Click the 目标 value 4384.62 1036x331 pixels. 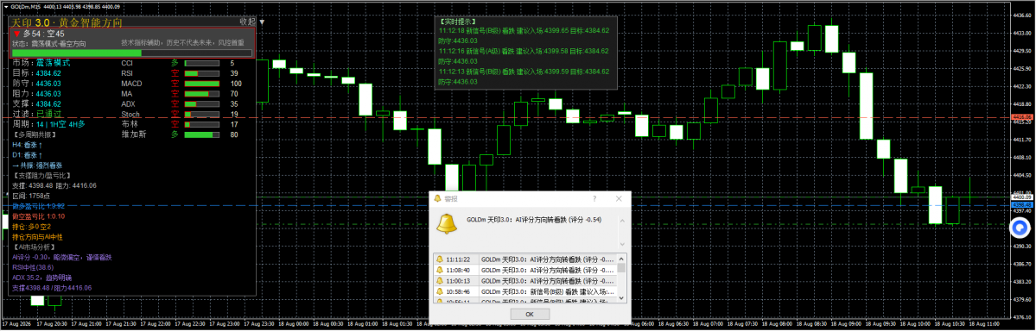point(48,73)
